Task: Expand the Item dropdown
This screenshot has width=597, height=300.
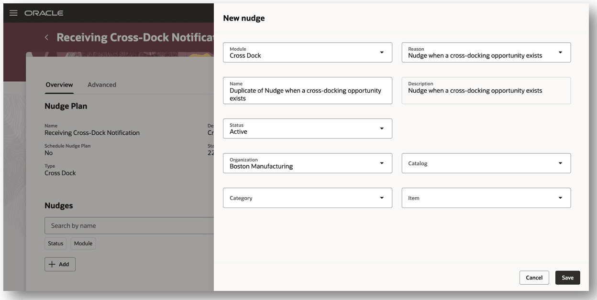Action: click(560, 198)
